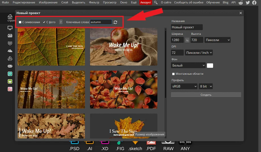Open the search magnifier in menu bar
This screenshot has width=261, height=152.
156,3
